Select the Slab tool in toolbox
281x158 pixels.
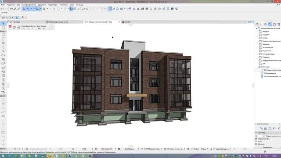click(3, 55)
